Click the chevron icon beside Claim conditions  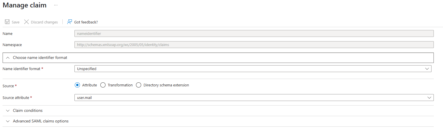point(8,111)
